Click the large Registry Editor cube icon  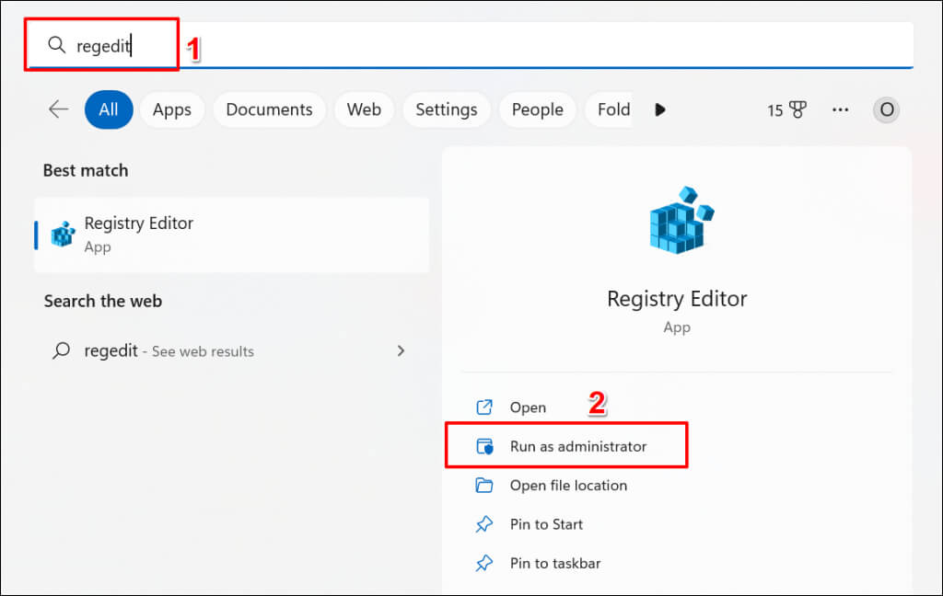(677, 222)
